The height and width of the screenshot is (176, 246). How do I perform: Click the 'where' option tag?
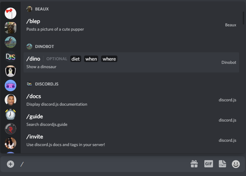click(109, 59)
